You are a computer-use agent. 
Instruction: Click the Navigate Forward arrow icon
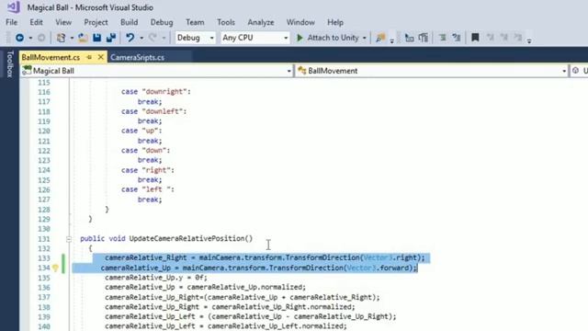(x=41, y=38)
